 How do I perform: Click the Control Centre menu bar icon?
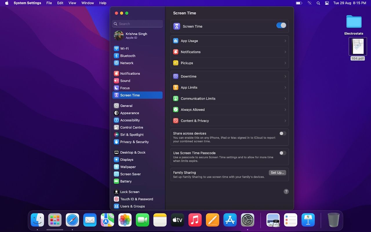click(x=327, y=3)
